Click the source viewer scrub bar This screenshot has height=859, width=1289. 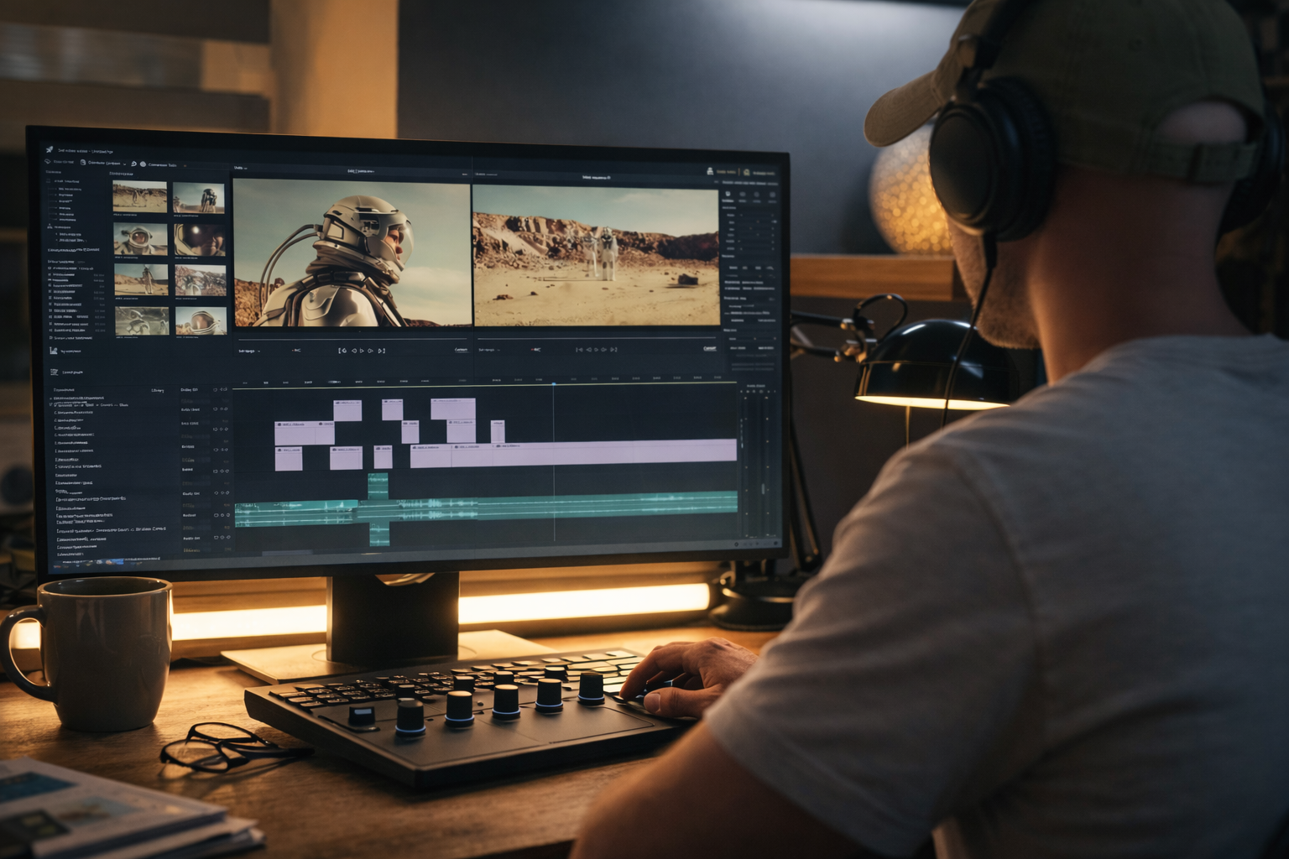coord(354,339)
